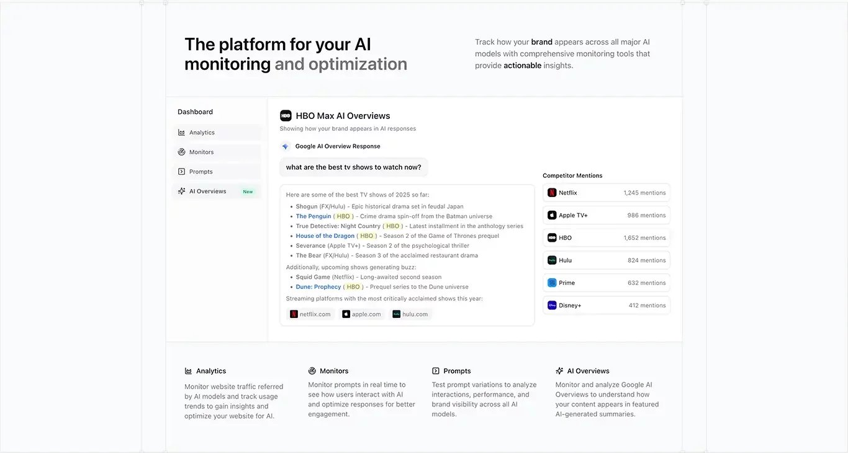Click the Hulu favicon in the hulu.com chip
This screenshot has height=453, width=848.
pyautogui.click(x=396, y=314)
